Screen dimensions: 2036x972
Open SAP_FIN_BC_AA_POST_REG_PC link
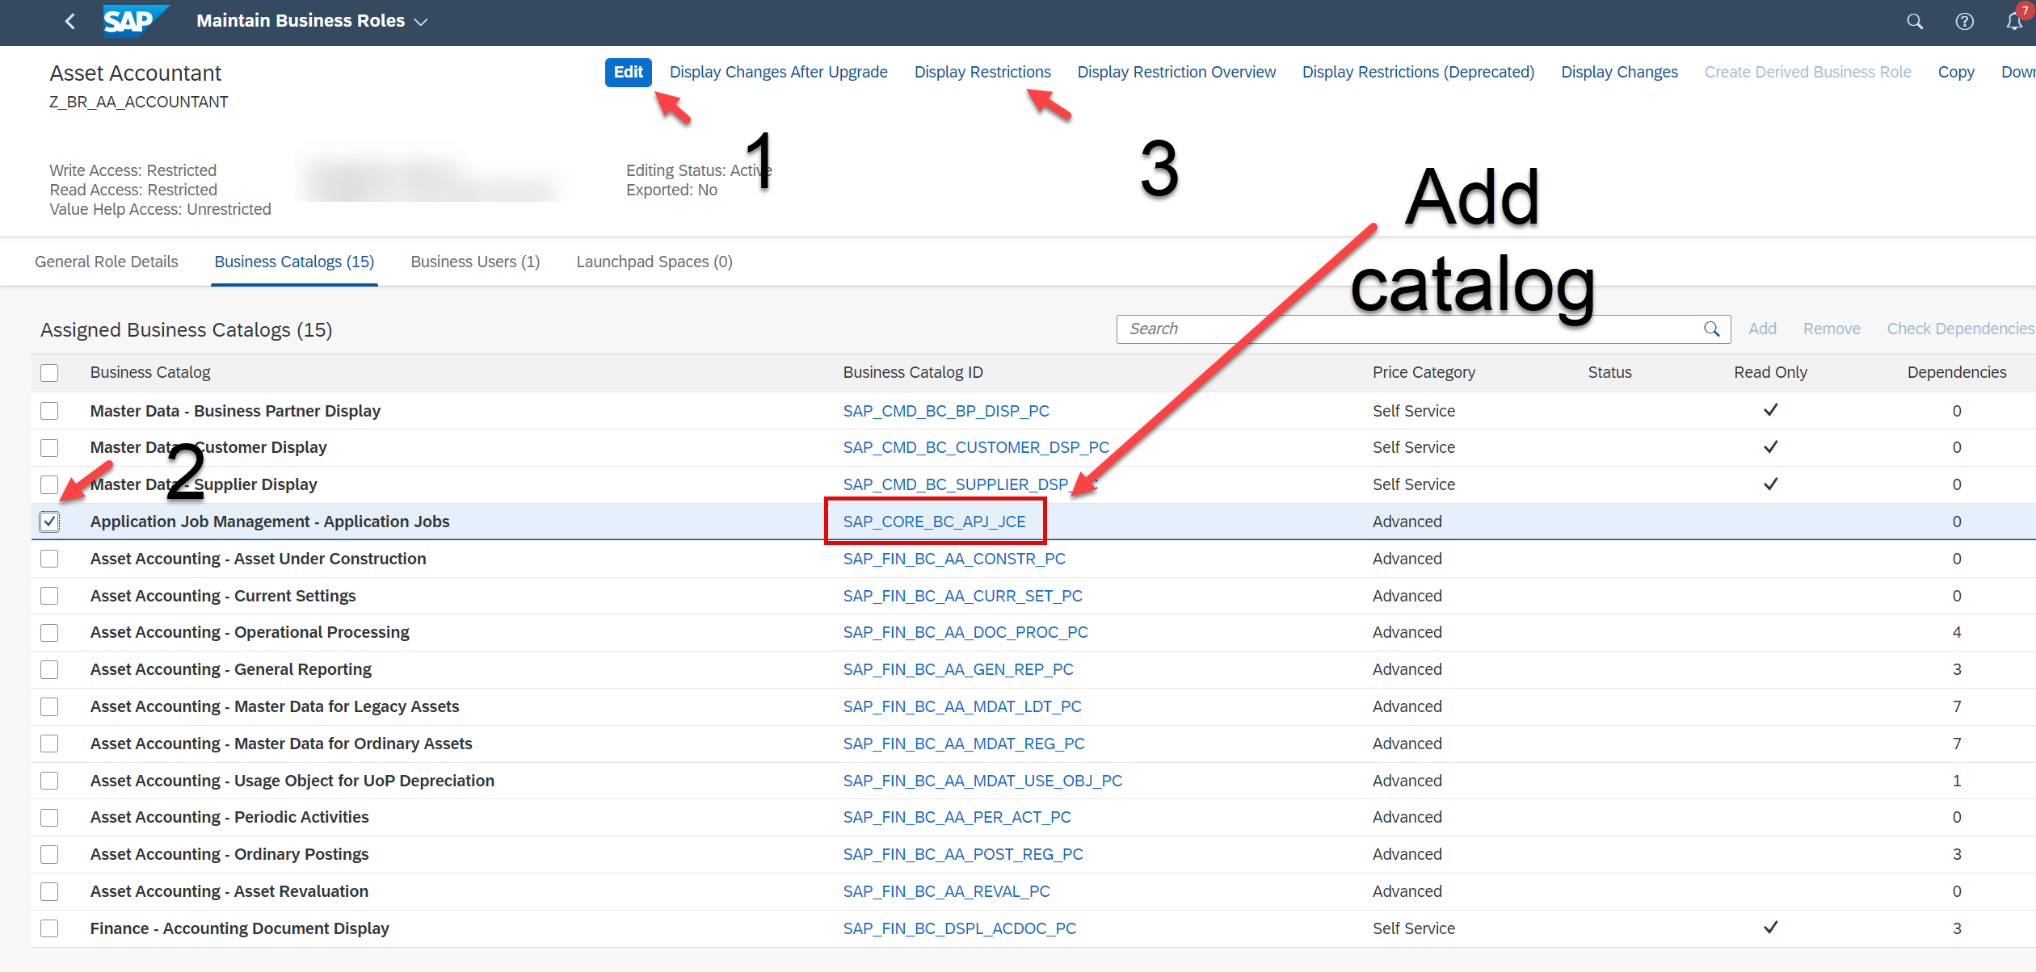(963, 854)
